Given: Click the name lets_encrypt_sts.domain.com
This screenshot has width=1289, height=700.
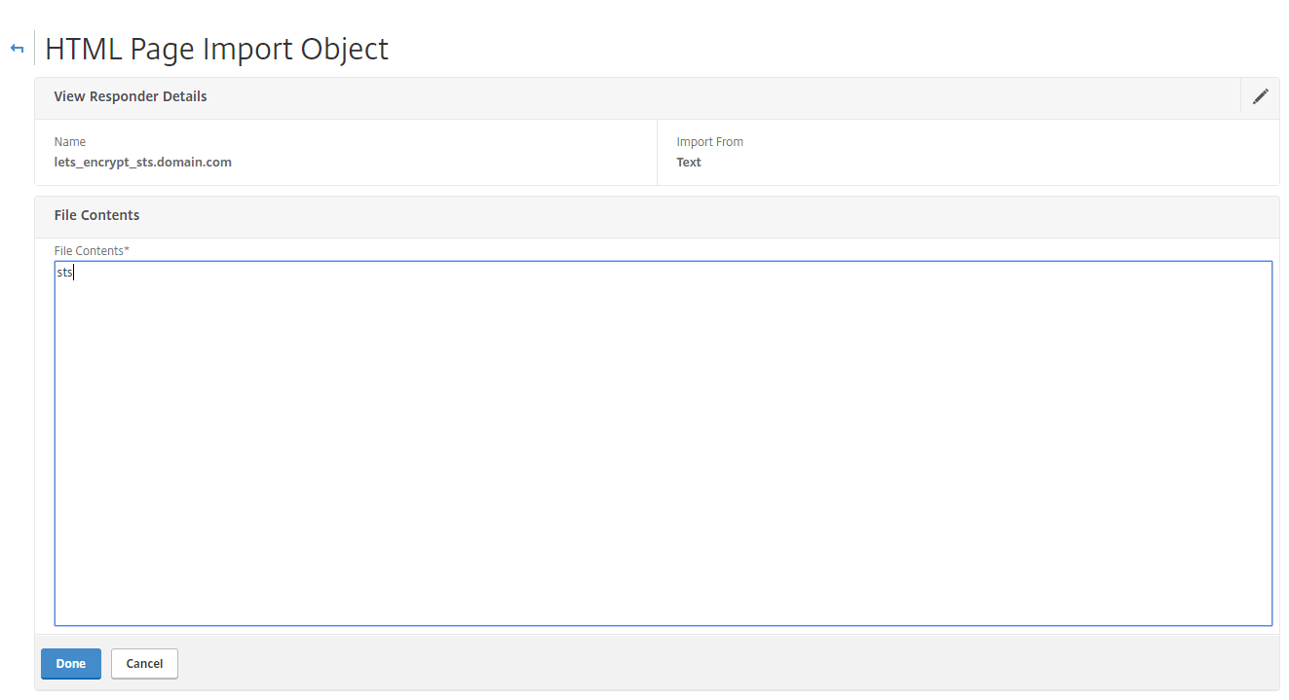Looking at the screenshot, I should pyautogui.click(x=143, y=163).
